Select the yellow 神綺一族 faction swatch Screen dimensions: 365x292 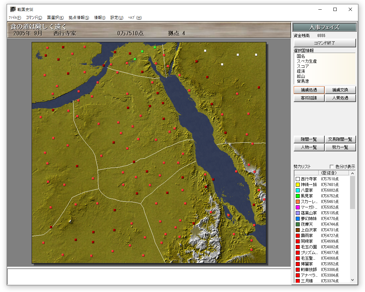[x=298, y=185]
